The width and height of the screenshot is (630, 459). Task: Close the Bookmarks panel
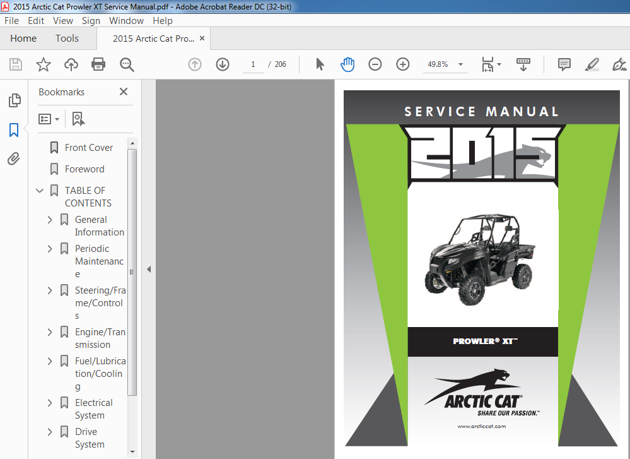124,92
